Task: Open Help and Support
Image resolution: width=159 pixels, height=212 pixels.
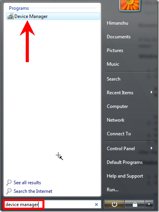Action: tap(125, 176)
